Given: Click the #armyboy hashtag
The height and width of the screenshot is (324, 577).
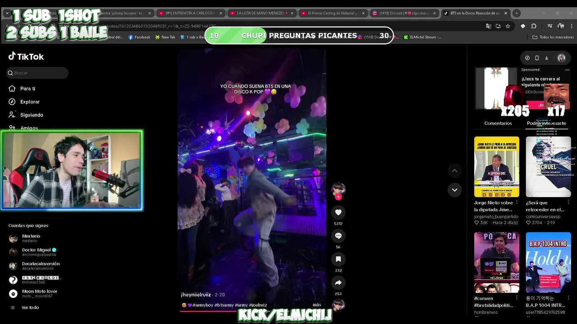Looking at the screenshot, I should 203,305.
